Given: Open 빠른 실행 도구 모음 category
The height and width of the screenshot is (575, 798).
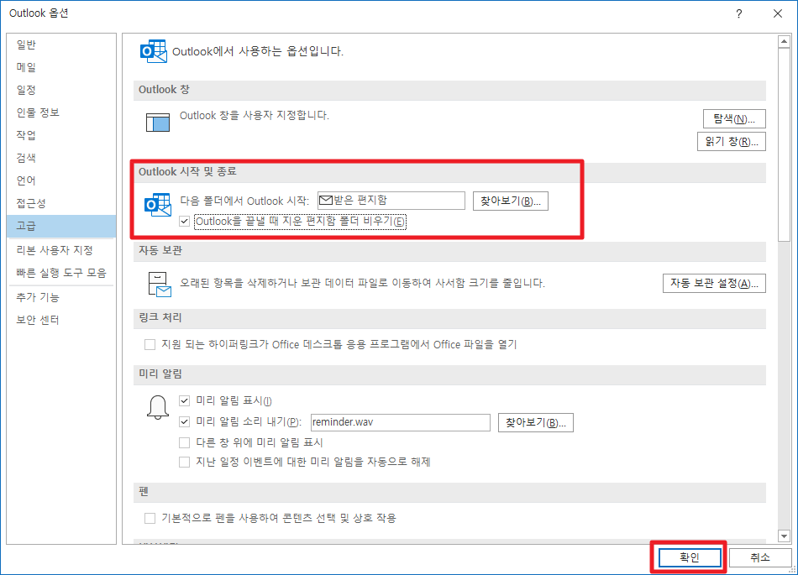Looking at the screenshot, I should pos(61,273).
